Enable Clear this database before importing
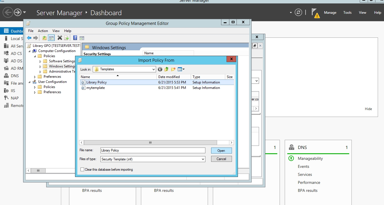The width and height of the screenshot is (384, 205). coord(82,170)
